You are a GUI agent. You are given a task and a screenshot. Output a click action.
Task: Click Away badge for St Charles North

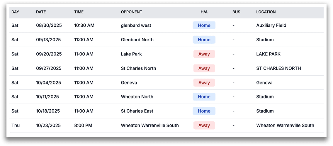[204, 68]
